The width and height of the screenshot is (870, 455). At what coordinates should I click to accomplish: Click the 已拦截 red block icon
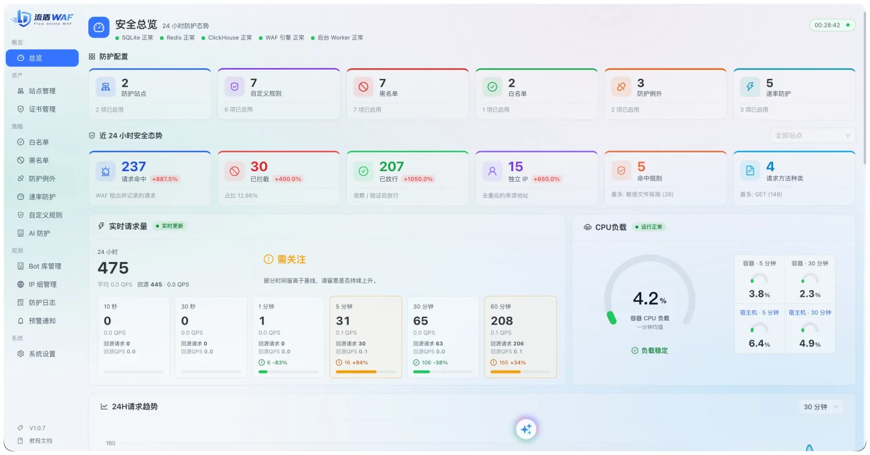tap(234, 171)
